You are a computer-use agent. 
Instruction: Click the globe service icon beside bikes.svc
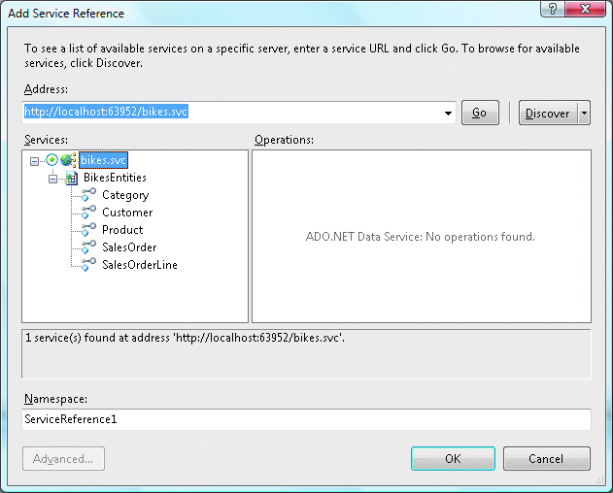[x=68, y=160]
